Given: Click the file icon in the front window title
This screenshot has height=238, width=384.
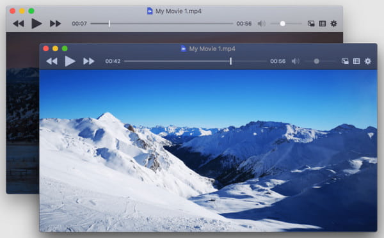Looking at the screenshot, I should (184, 49).
